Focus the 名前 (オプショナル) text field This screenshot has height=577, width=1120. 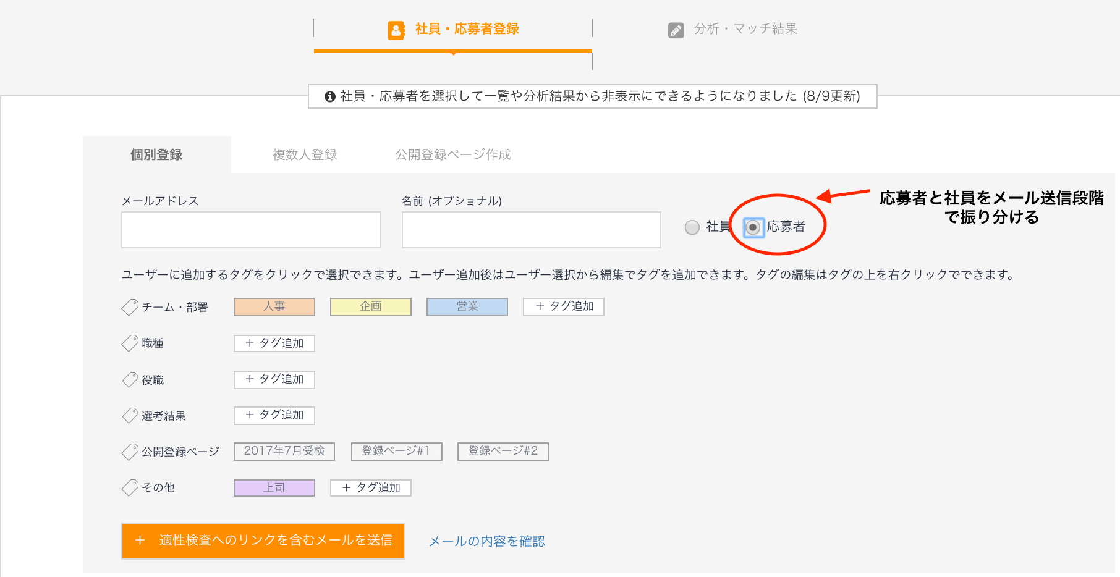pos(531,230)
